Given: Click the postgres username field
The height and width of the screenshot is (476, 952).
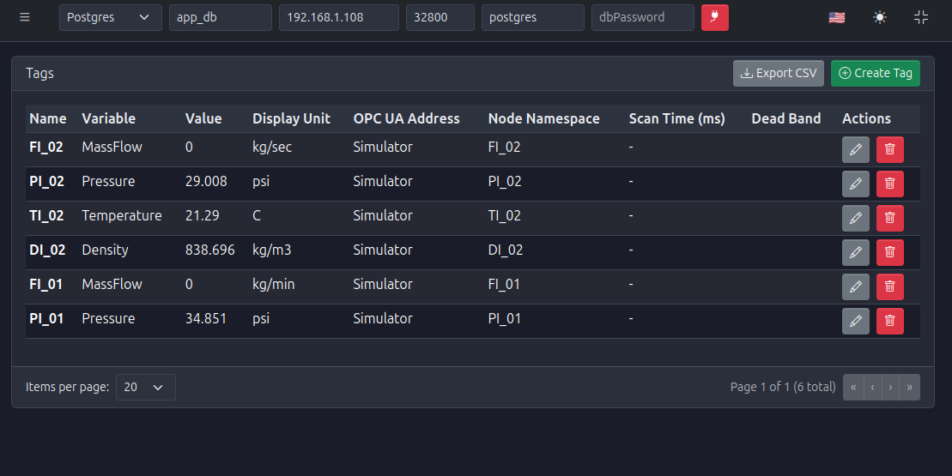Looking at the screenshot, I should pos(533,18).
